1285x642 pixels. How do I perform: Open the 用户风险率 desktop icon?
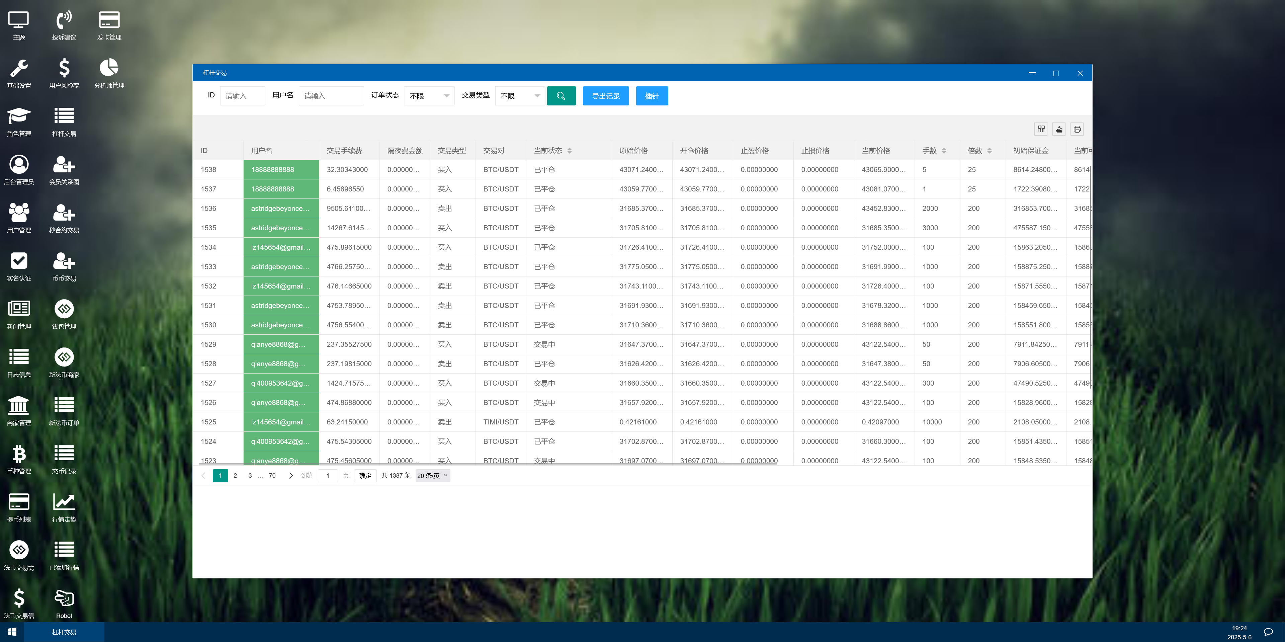coord(64,73)
